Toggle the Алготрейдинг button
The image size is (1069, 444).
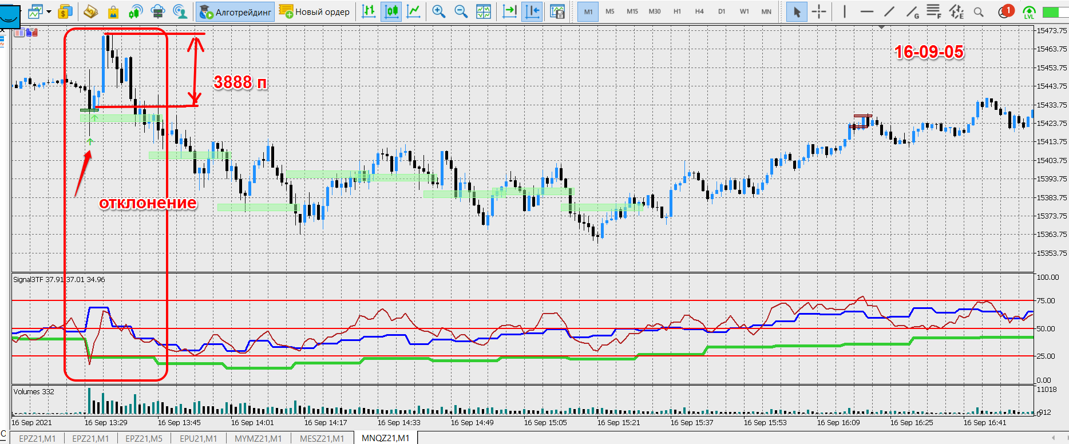(235, 11)
